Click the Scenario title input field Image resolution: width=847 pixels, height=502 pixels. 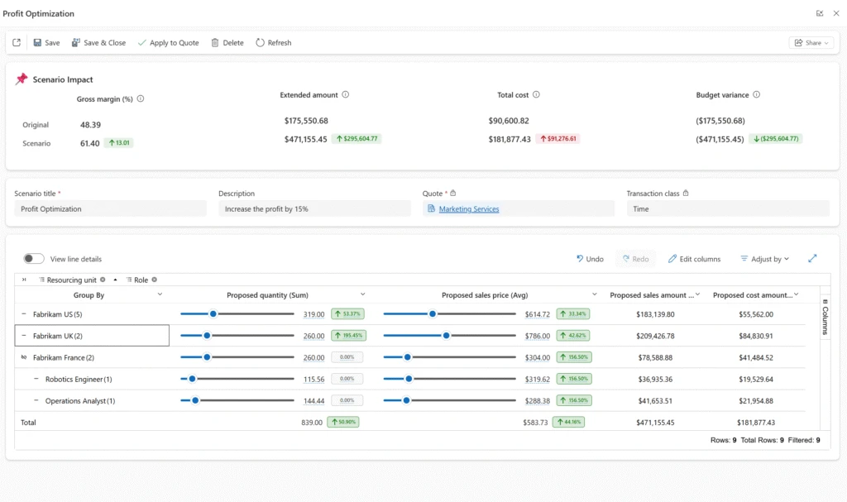click(x=110, y=209)
